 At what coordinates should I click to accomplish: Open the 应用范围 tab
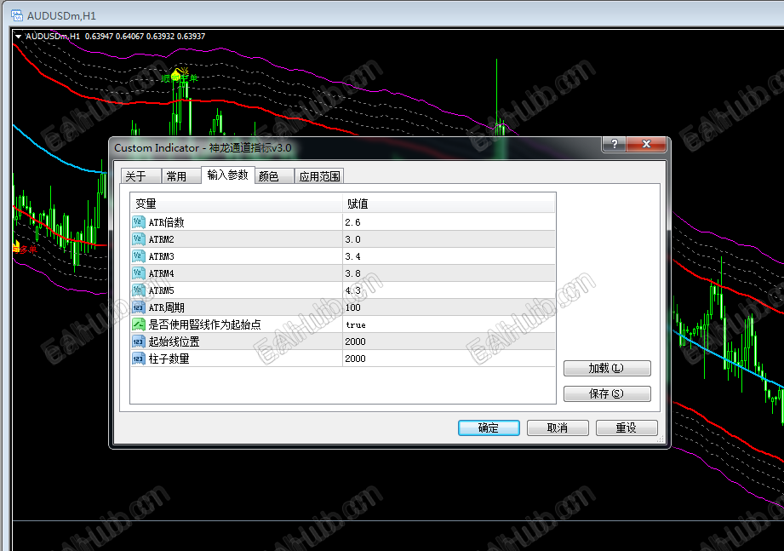click(319, 176)
